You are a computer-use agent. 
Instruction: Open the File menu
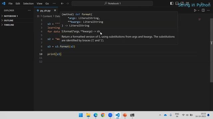pyautogui.click(x=10, y=4)
